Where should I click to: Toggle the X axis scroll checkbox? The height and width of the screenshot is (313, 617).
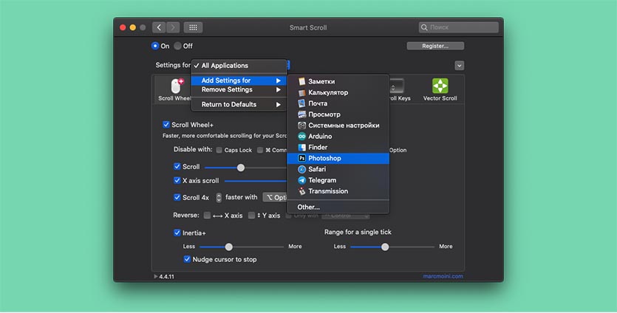177,180
